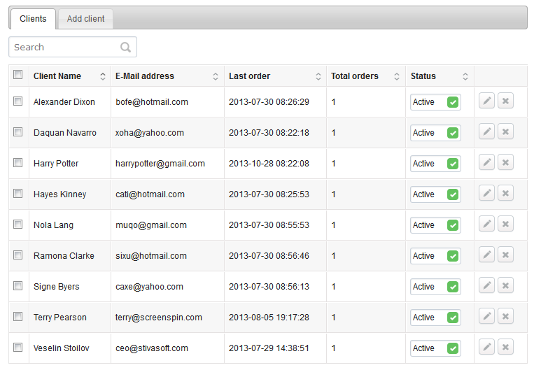Edit Terry Pearson using pencil icon
Viewport: 534px width, 370px height.
click(486, 316)
